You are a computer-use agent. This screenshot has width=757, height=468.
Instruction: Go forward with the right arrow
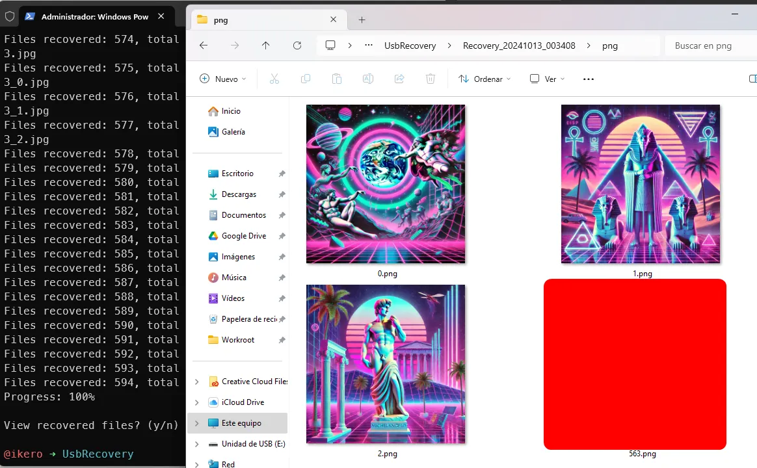coord(235,45)
